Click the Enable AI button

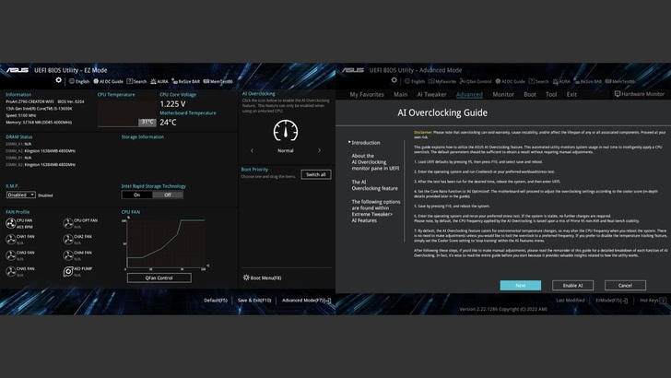click(x=572, y=285)
